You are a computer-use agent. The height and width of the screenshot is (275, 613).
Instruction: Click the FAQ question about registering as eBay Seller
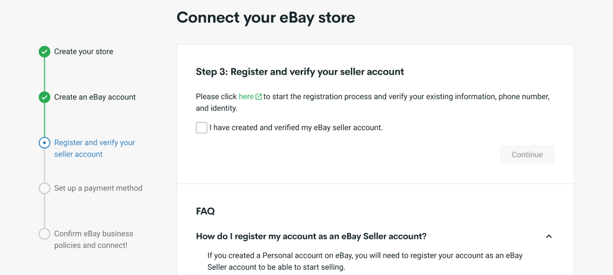coord(311,236)
